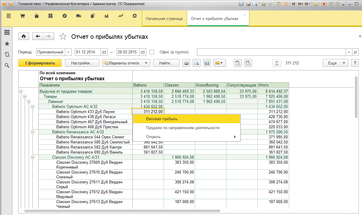
Task: Open the Варианты отчета dropdown
Action: click(x=126, y=63)
